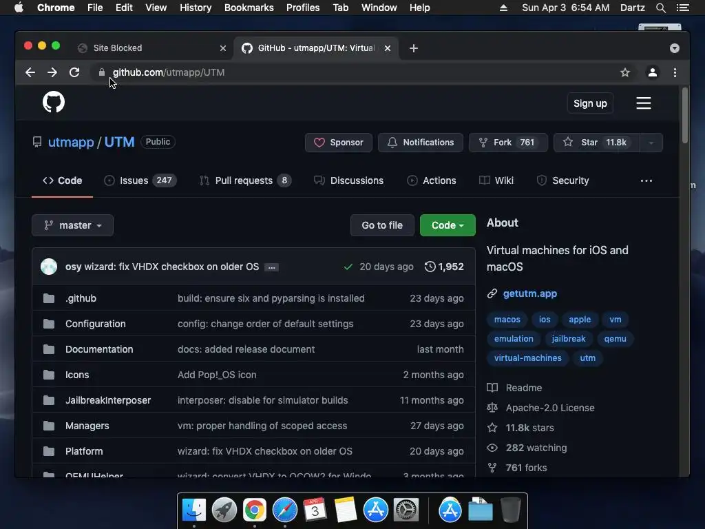The image size is (705, 529).
Task: Click the utm topic tag
Action: [588, 358]
